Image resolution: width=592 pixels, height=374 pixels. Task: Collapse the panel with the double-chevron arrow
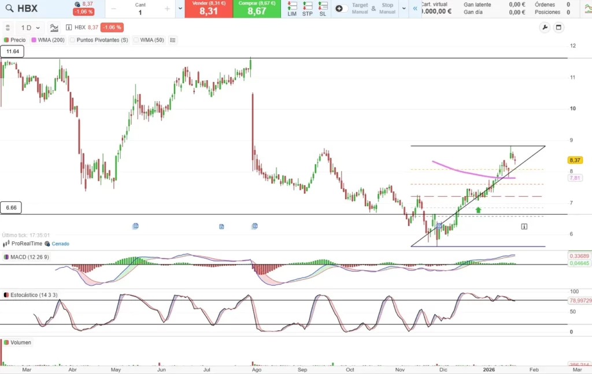(414, 9)
